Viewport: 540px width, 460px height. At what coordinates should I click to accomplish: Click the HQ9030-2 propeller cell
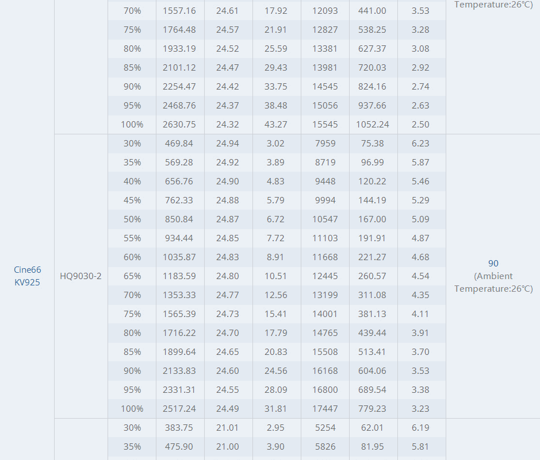[x=81, y=276]
